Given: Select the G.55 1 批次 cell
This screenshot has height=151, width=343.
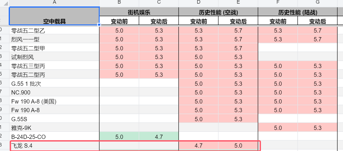Looking at the screenshot, I should 54,84.
